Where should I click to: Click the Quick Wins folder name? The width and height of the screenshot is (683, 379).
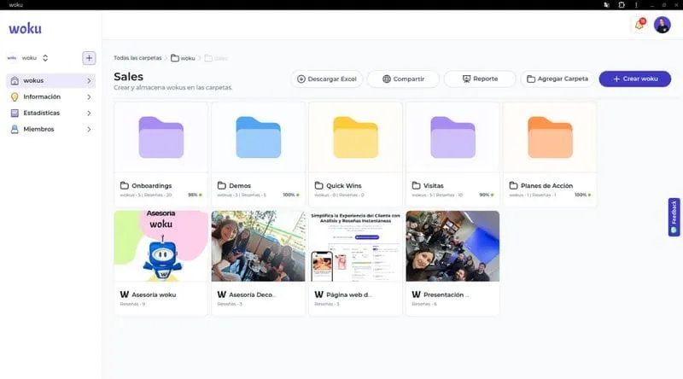click(x=344, y=185)
